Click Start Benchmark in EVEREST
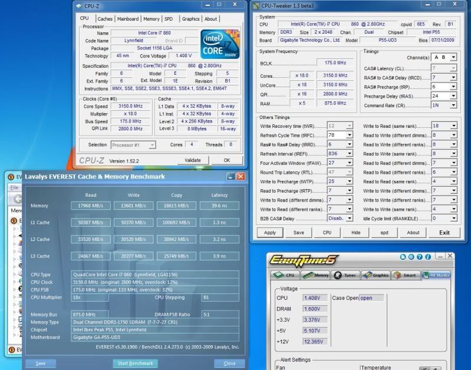Screen dimensions: 471x370 [135, 364]
